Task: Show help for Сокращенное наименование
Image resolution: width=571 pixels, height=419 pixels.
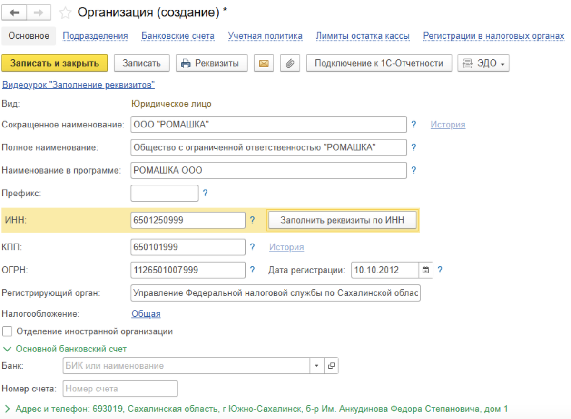Action: click(x=413, y=125)
